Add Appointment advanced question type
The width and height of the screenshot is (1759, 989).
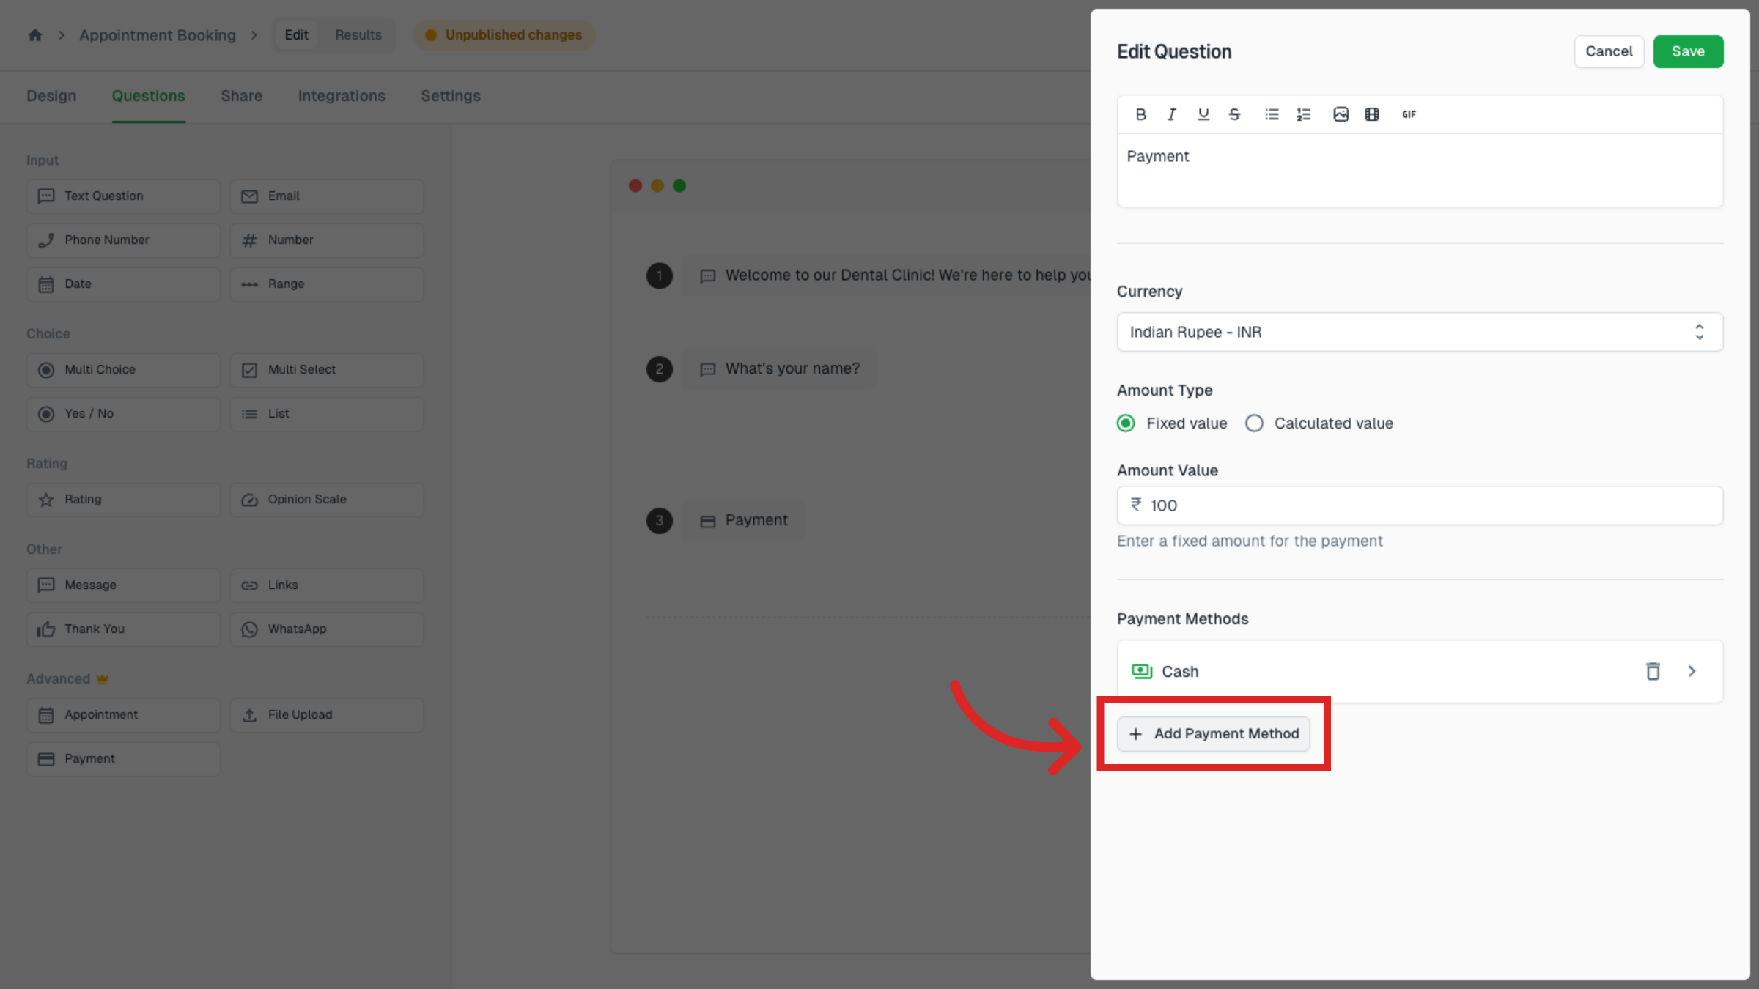tap(123, 715)
